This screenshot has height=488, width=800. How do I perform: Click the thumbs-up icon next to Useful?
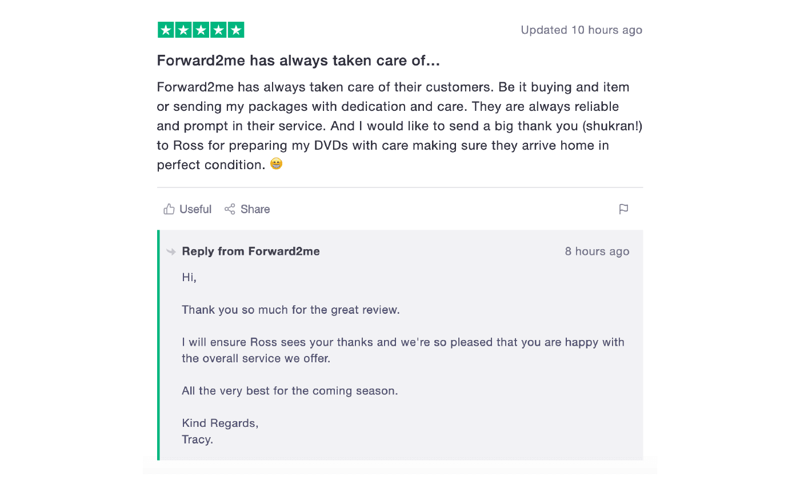coord(169,209)
